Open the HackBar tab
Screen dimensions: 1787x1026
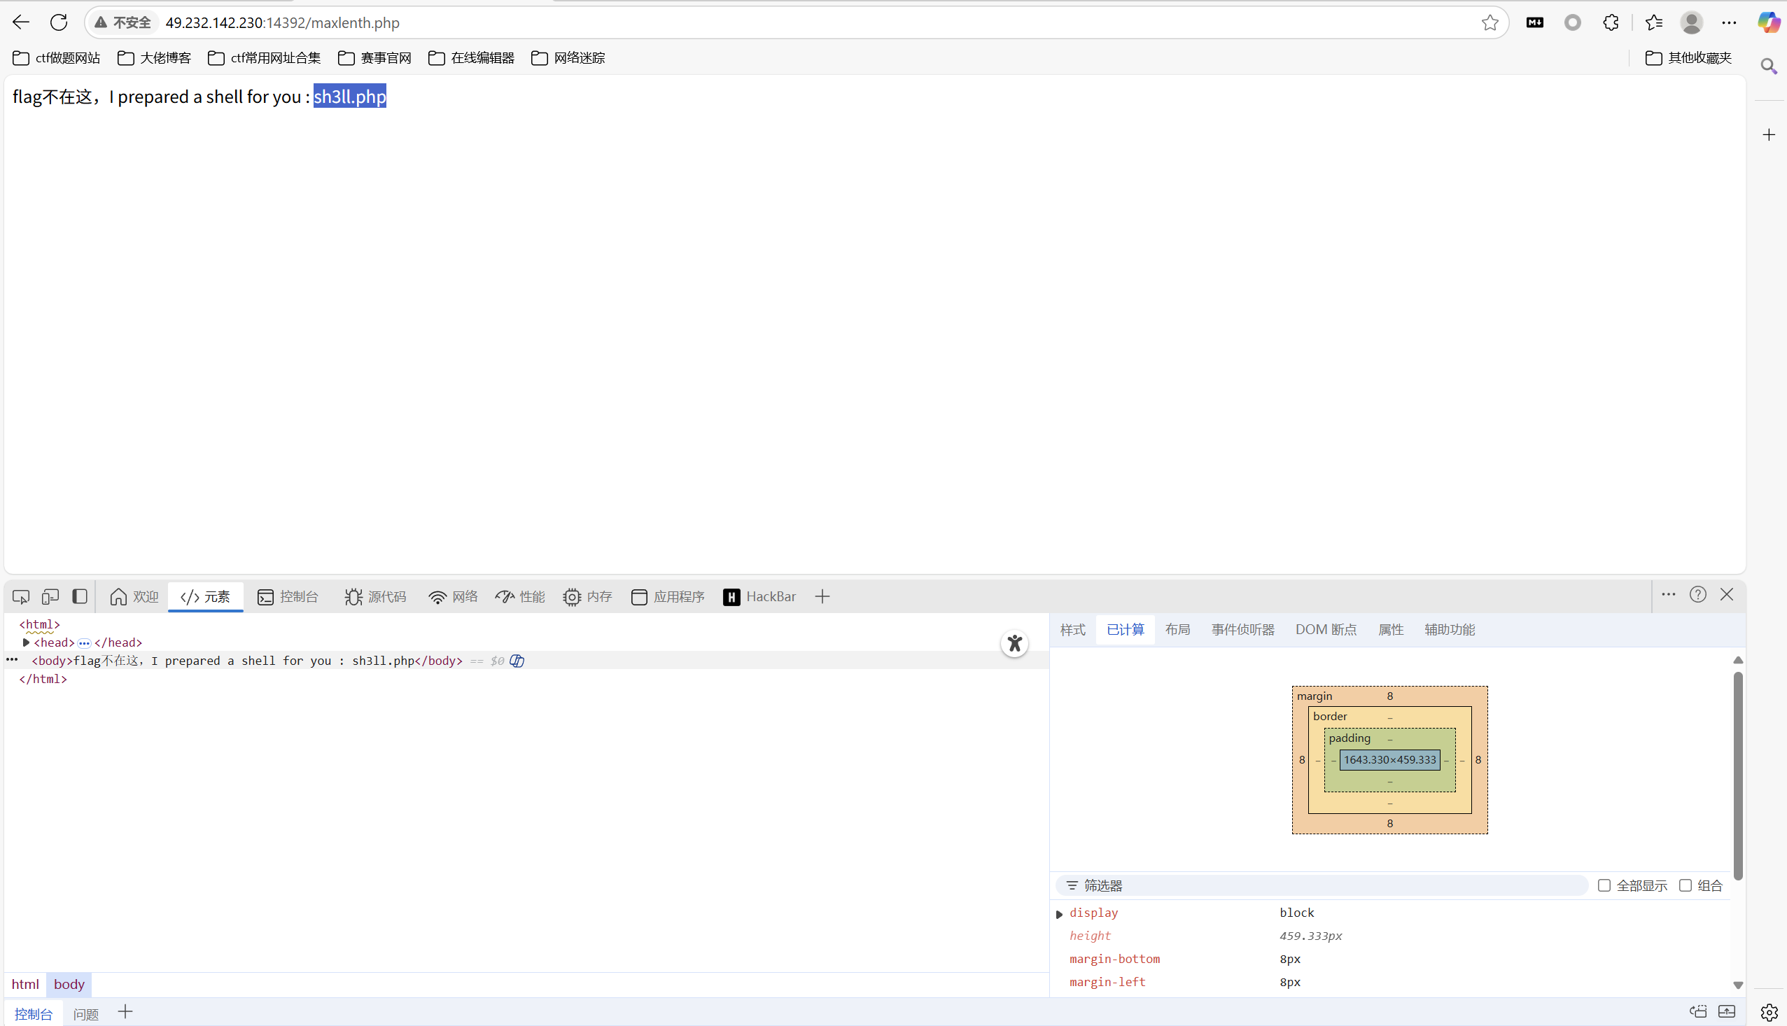759,597
